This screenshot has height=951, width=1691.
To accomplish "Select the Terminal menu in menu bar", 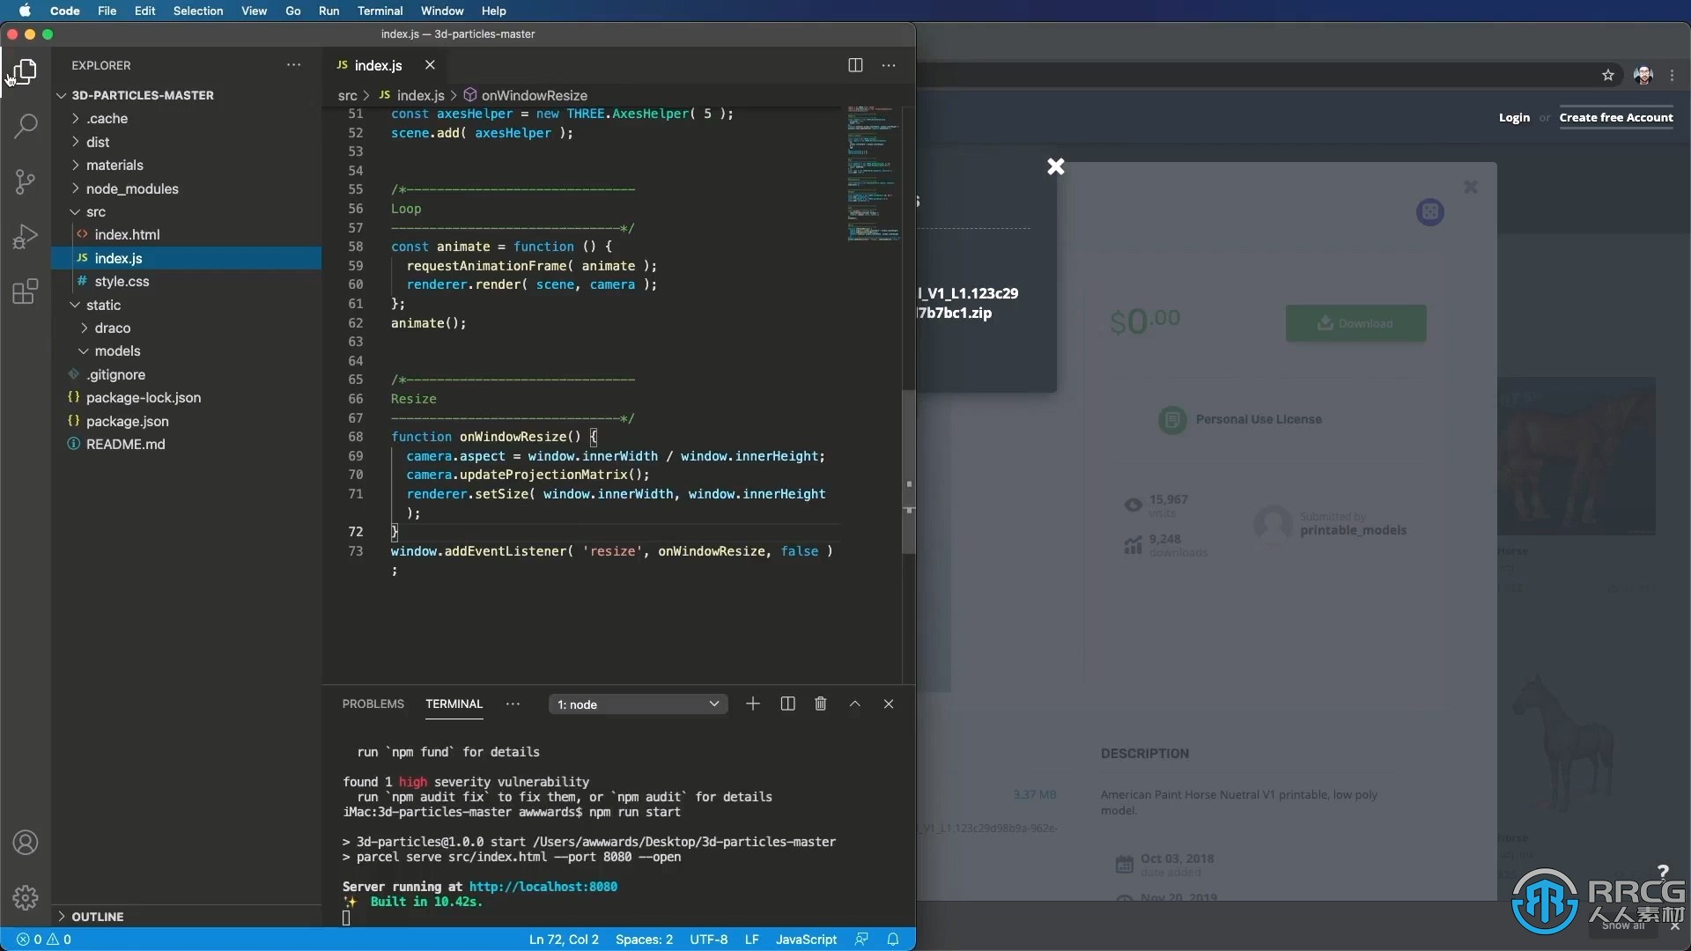I will 379,11.
